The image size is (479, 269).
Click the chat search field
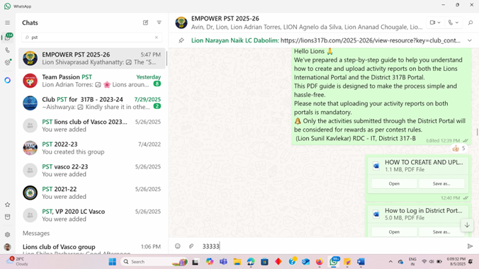click(91, 38)
